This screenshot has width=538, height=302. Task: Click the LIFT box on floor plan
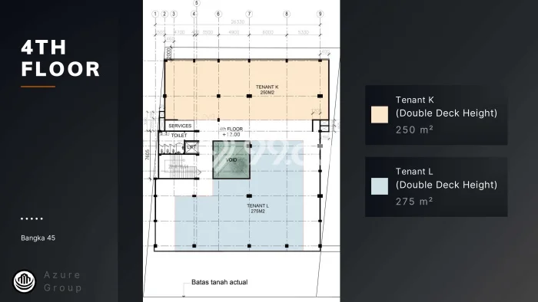(191, 147)
